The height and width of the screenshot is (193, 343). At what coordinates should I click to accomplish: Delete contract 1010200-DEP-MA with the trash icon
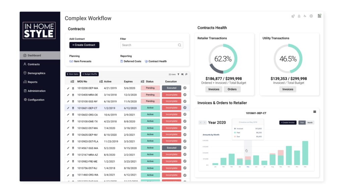[73, 88]
